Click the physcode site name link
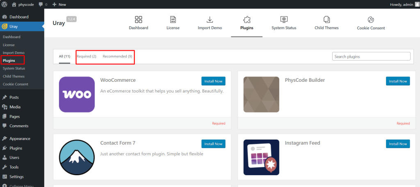 click(25, 4)
